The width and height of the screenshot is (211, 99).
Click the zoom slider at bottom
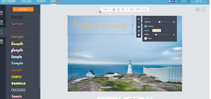[x=106, y=98]
